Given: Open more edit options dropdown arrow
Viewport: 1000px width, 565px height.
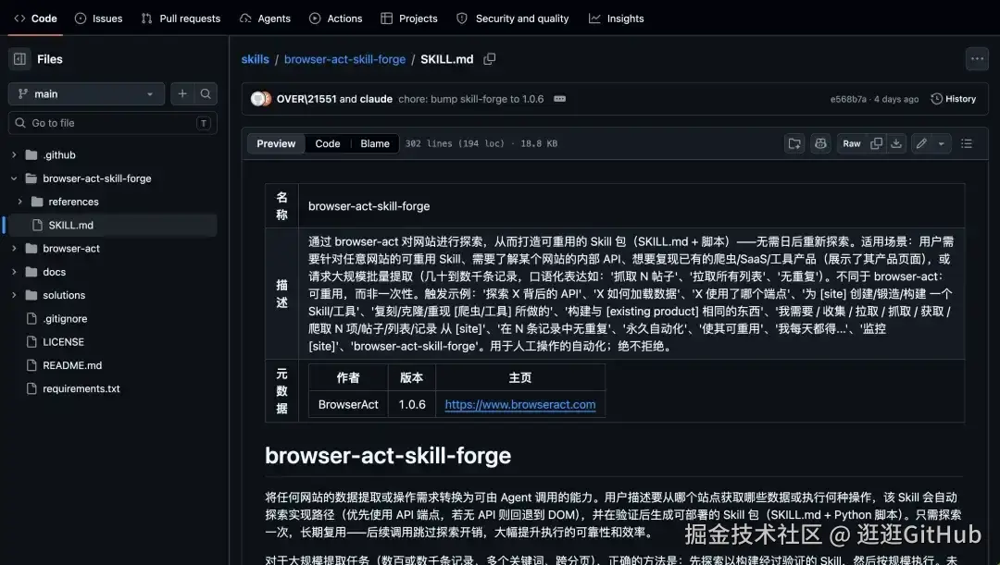Looking at the screenshot, I should point(942,144).
